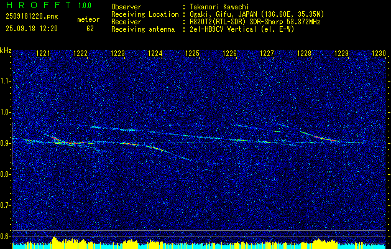Screen dimensions: 391x249
Task: Click the 0.8 kHz axis label
Action: point(5,174)
